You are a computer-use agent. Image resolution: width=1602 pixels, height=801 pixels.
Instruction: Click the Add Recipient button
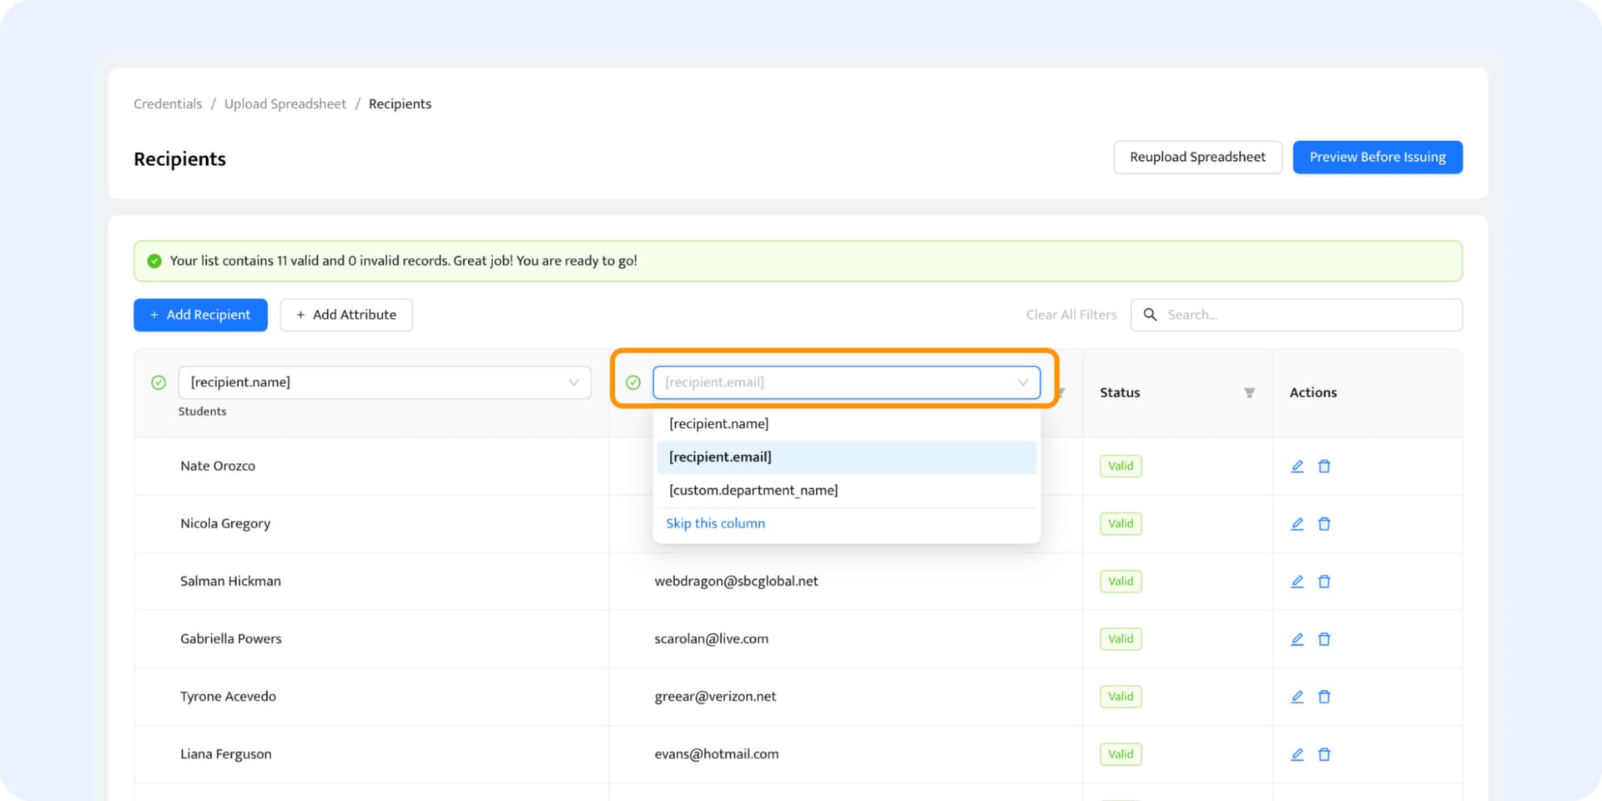(x=200, y=315)
